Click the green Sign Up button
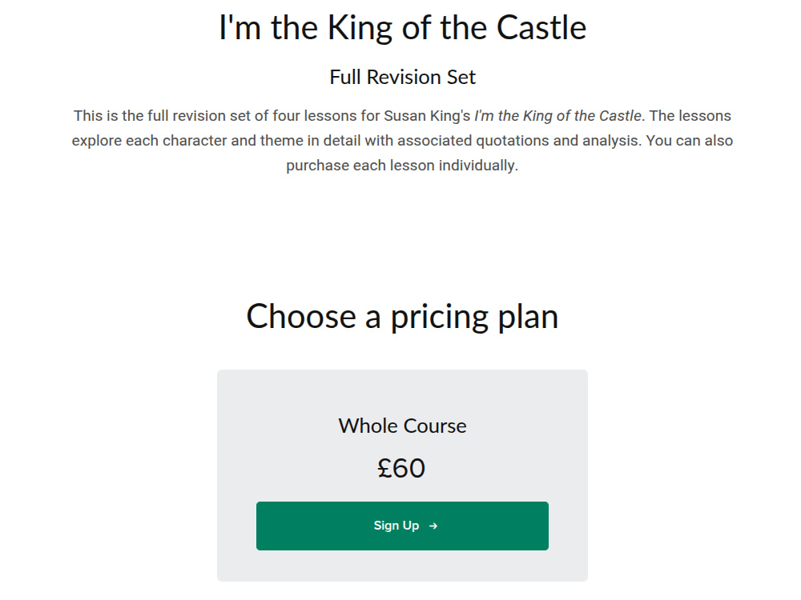801x600 pixels. click(403, 526)
